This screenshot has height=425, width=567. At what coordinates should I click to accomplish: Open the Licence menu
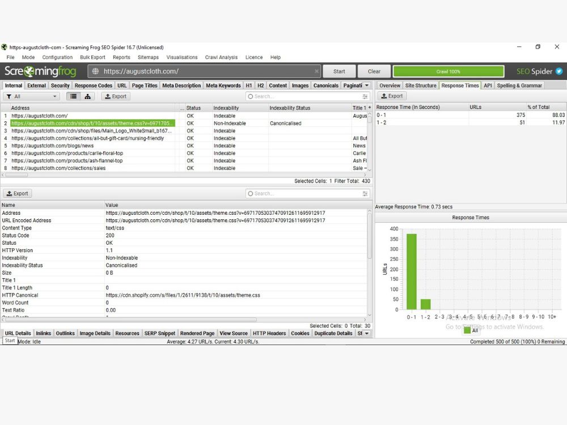[254, 57]
